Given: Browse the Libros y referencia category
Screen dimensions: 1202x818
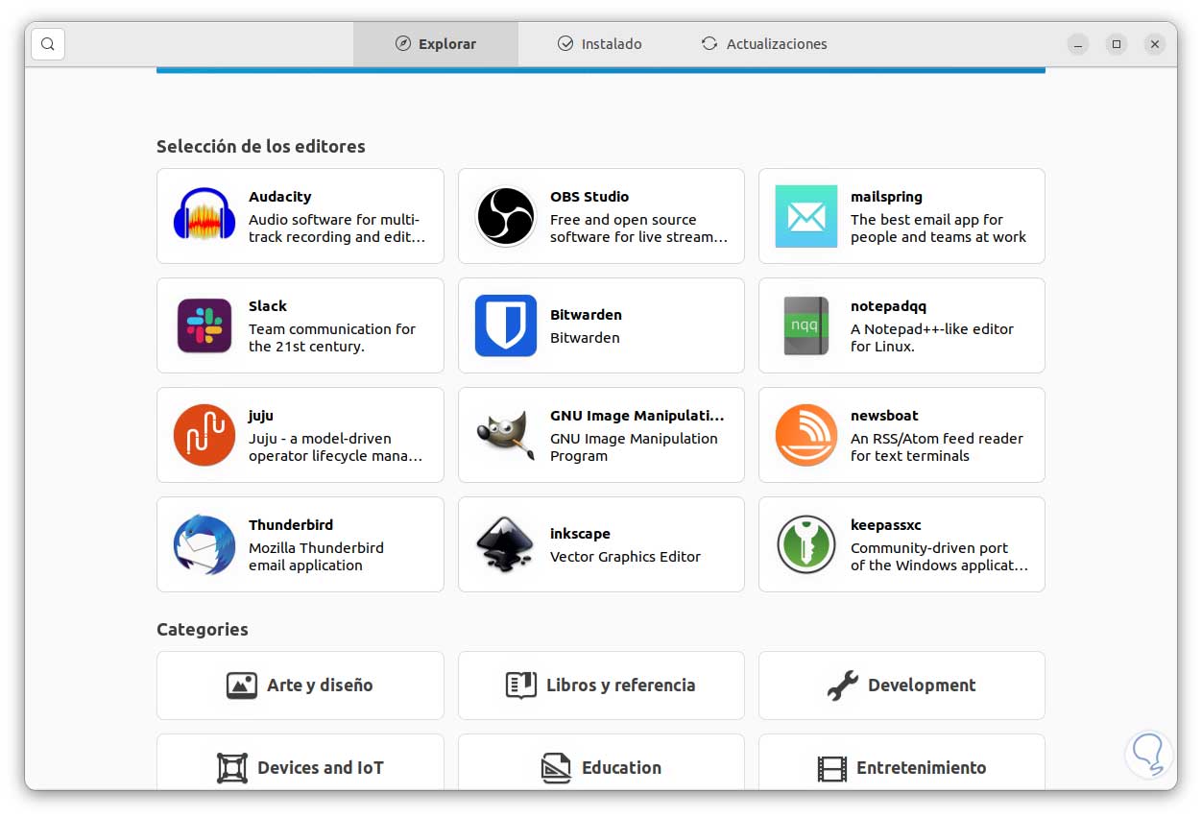Looking at the screenshot, I should click(601, 686).
